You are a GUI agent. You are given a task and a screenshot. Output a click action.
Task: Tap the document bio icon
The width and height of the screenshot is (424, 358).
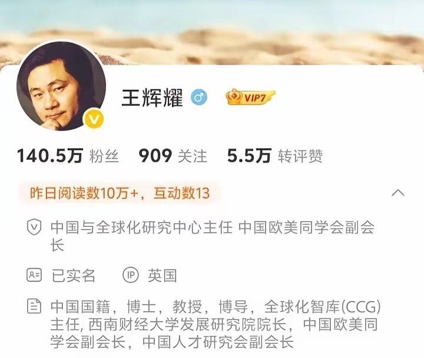click(x=34, y=306)
